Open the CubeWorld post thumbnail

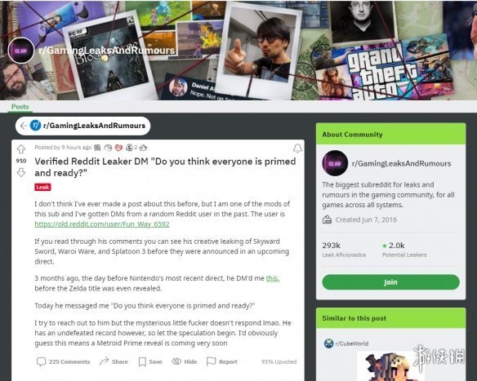point(390,366)
